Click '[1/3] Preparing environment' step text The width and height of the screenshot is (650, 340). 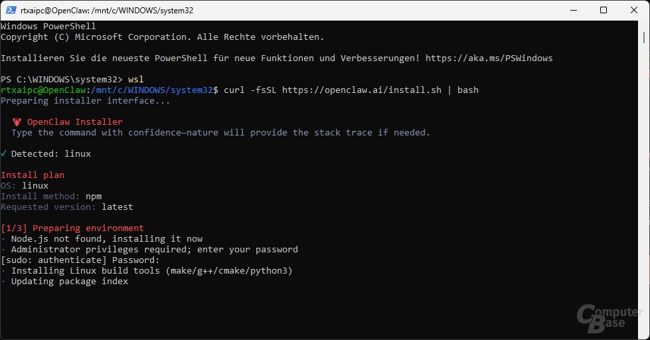(72, 228)
